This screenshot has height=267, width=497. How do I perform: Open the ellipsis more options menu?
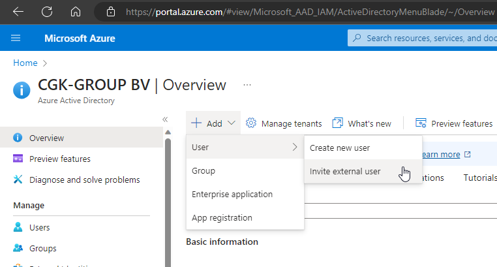(247, 85)
